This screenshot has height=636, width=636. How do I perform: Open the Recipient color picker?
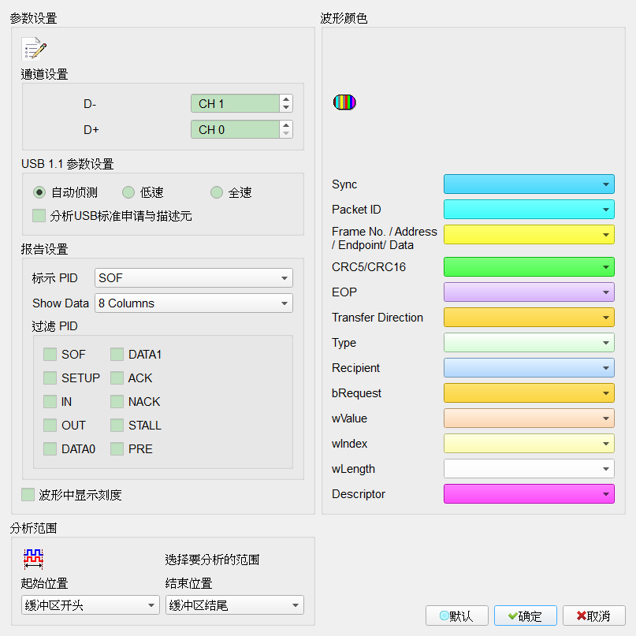529,368
